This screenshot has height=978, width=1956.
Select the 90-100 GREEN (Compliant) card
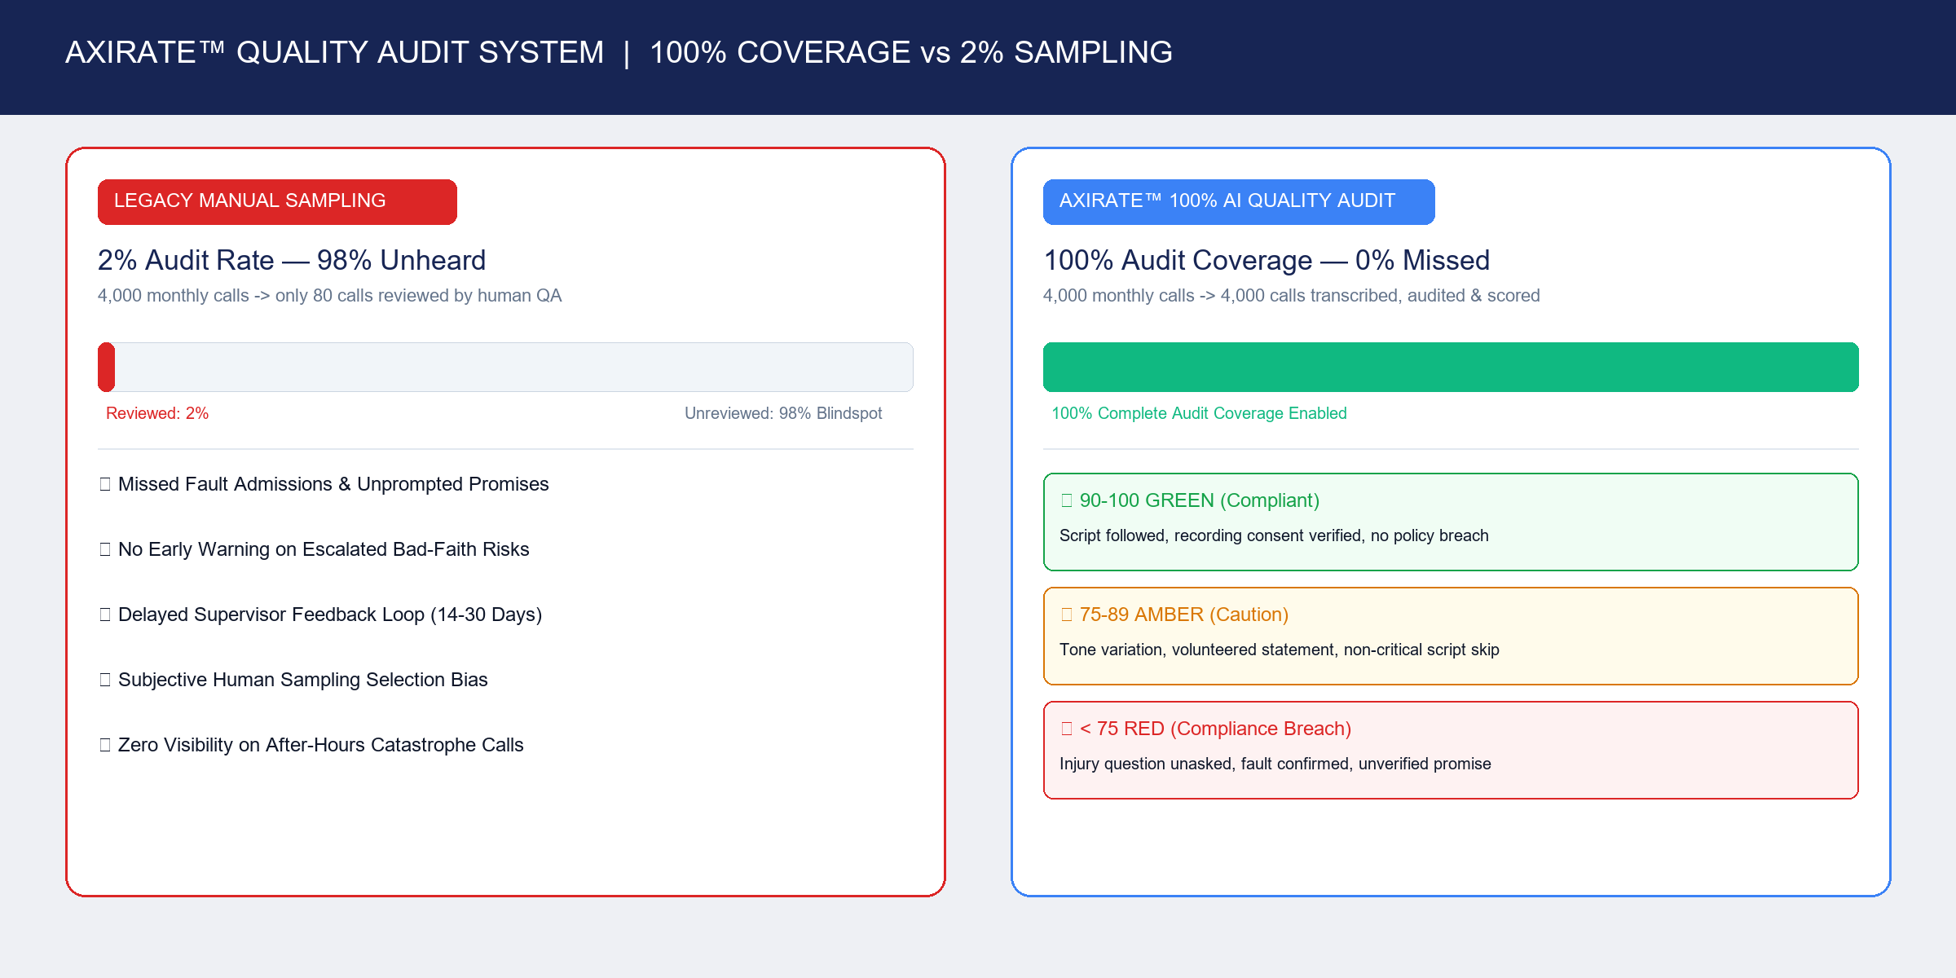click(x=1451, y=522)
